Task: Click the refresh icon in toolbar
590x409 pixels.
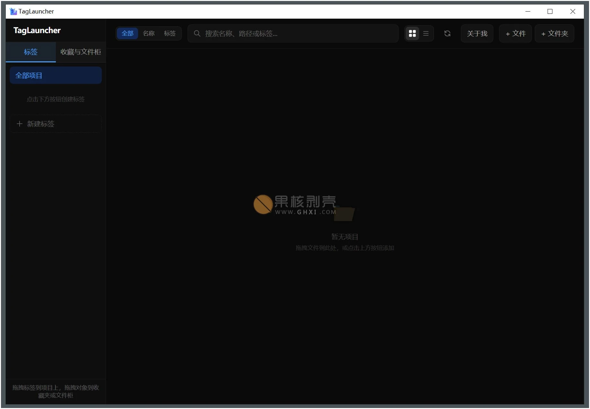Action: coord(447,33)
